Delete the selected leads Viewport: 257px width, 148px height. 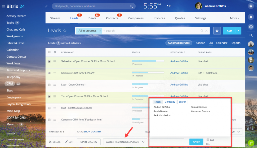coord(55,142)
